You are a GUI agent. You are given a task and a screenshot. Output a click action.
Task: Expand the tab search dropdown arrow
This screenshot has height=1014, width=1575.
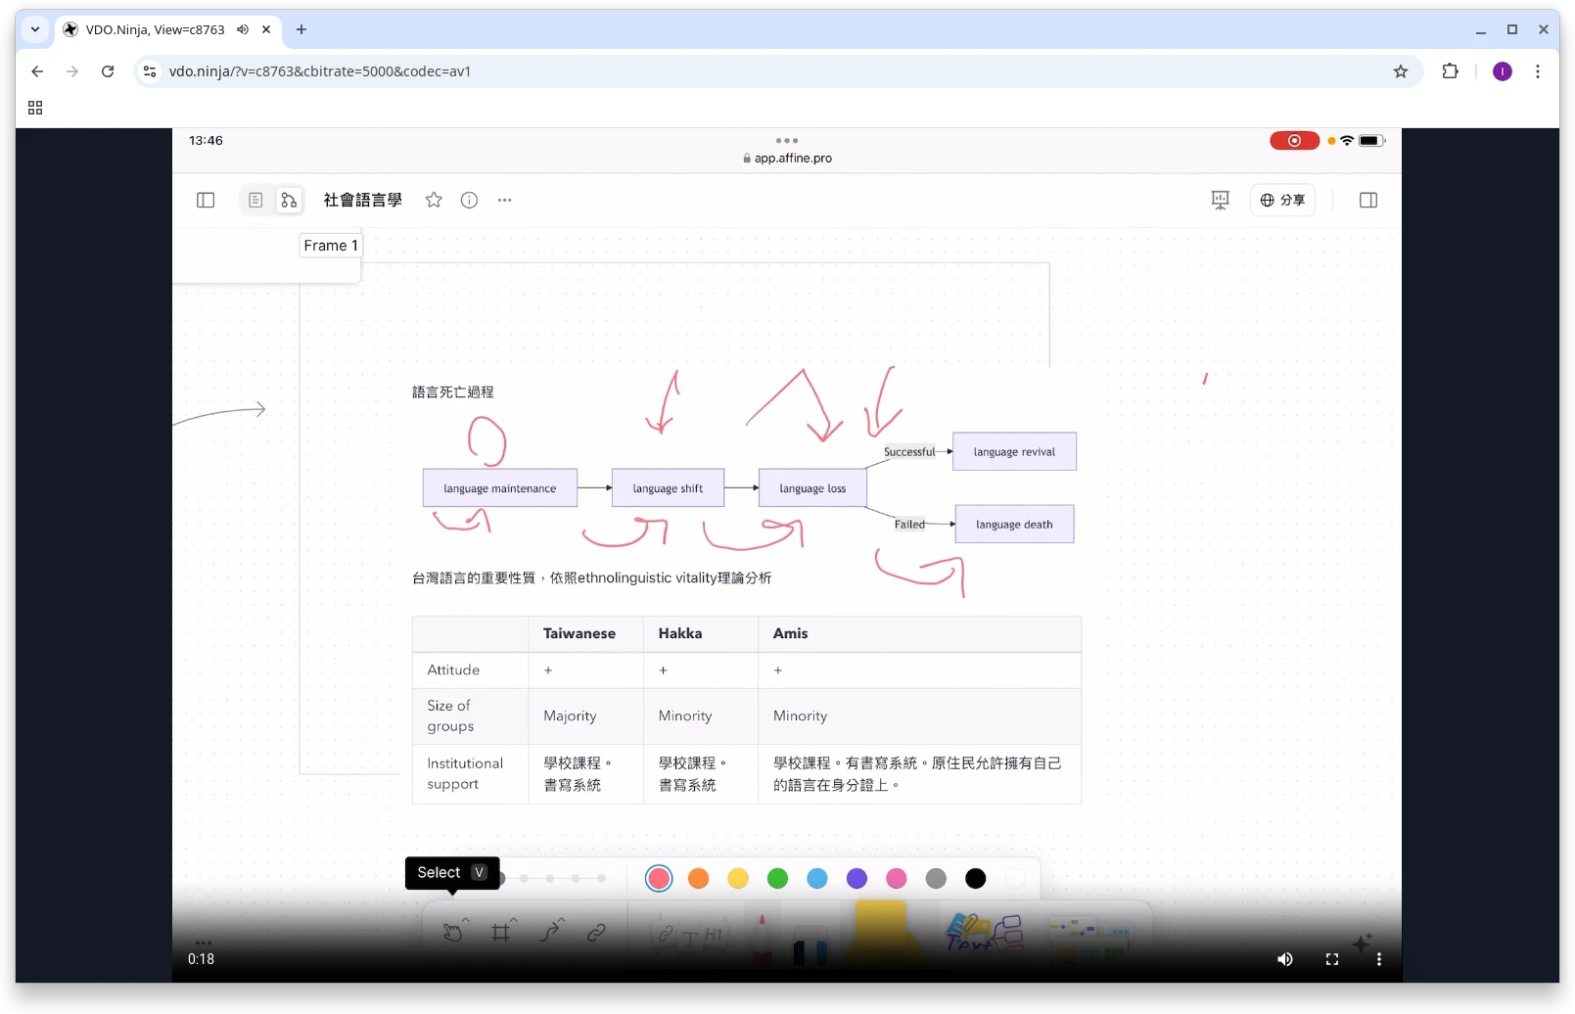click(x=35, y=29)
